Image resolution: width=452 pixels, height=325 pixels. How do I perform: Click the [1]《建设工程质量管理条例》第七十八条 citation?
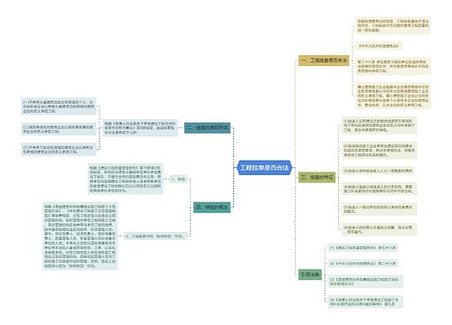point(363,247)
